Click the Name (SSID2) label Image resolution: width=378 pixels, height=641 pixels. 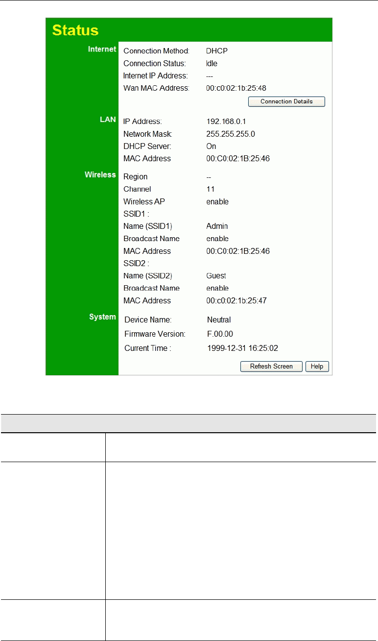click(x=148, y=275)
